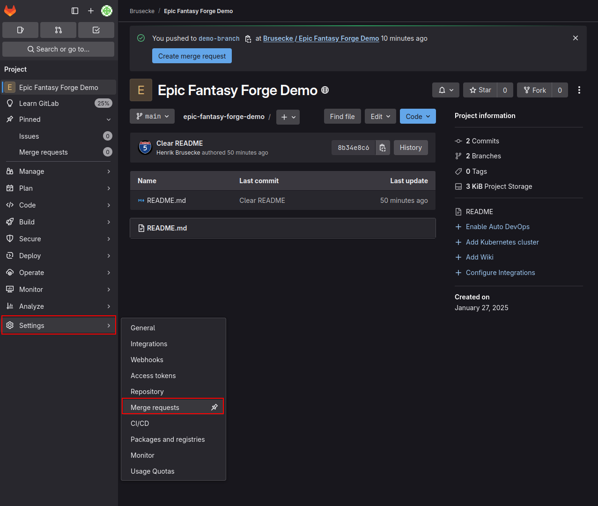Select Integrations in Settings flyout
This screenshot has height=506, width=598.
click(173, 344)
